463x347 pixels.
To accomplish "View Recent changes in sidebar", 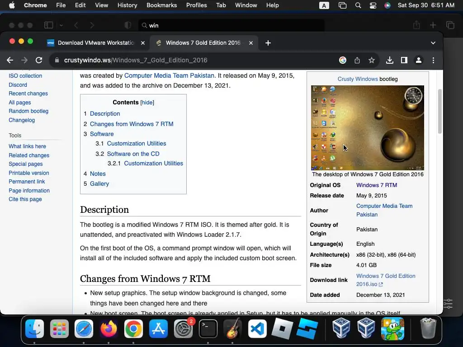I will pos(28,94).
